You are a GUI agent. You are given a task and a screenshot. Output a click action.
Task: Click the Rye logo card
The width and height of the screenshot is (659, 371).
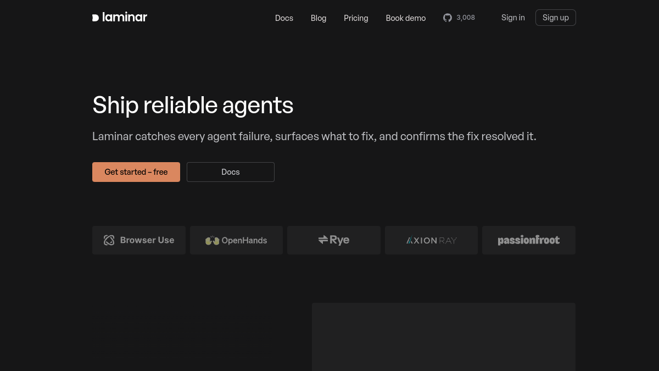(x=334, y=240)
